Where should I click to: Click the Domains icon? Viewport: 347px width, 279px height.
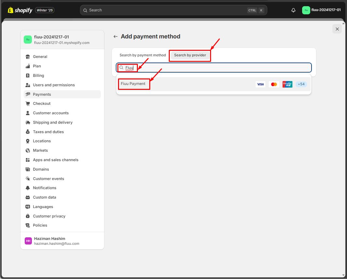click(28, 169)
